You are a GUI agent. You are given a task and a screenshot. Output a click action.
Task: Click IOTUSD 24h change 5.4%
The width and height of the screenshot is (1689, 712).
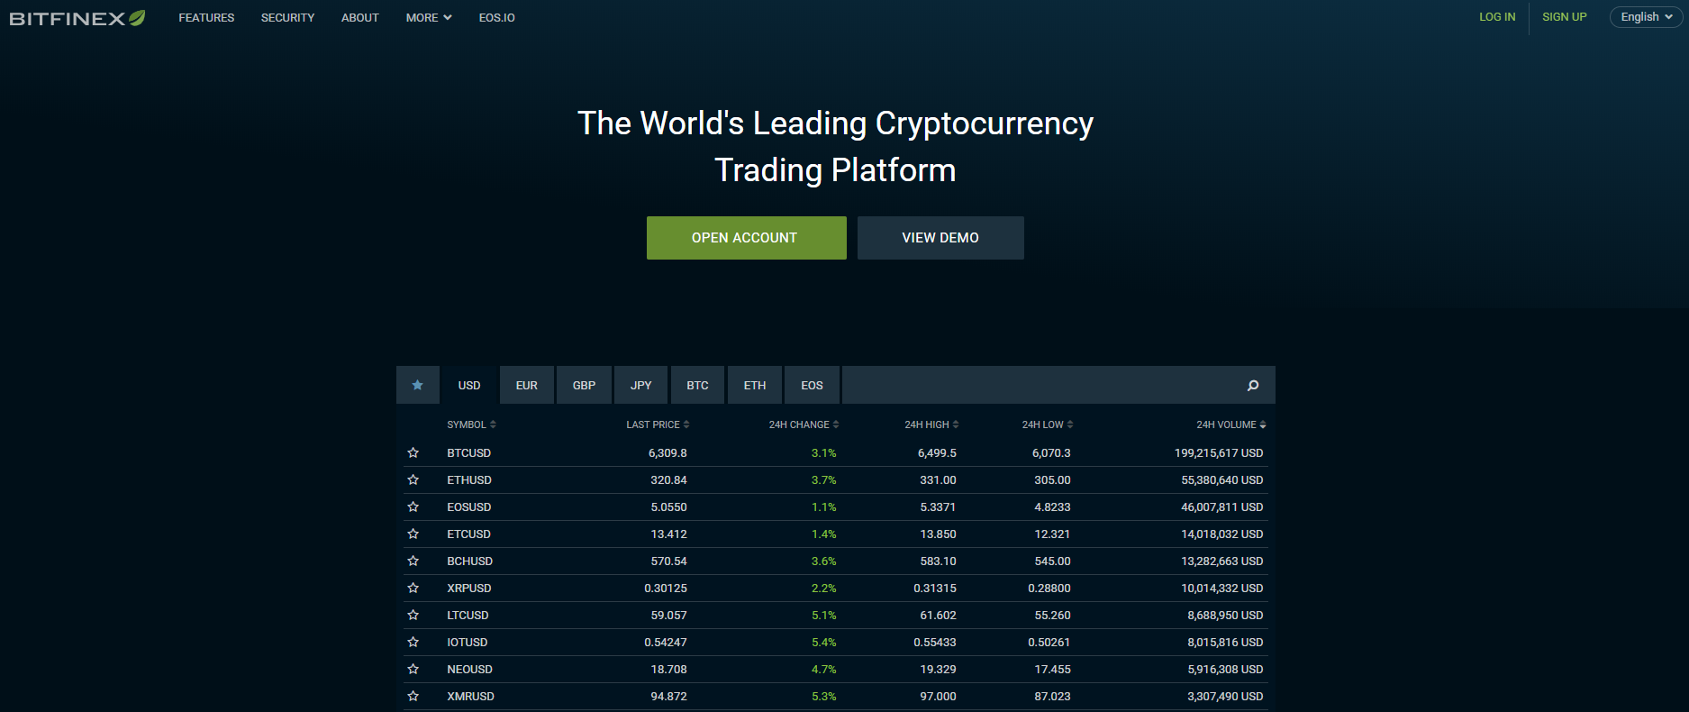pos(824,643)
